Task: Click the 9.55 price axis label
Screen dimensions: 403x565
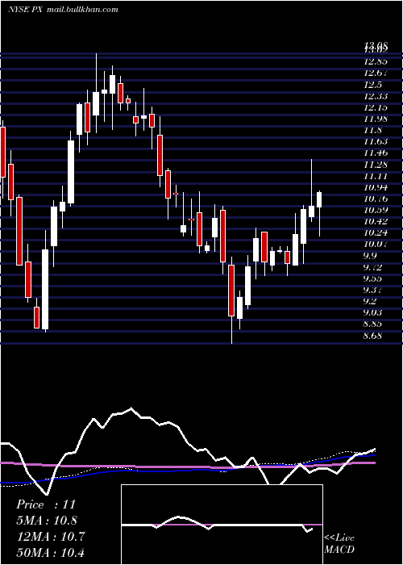Action: (374, 278)
